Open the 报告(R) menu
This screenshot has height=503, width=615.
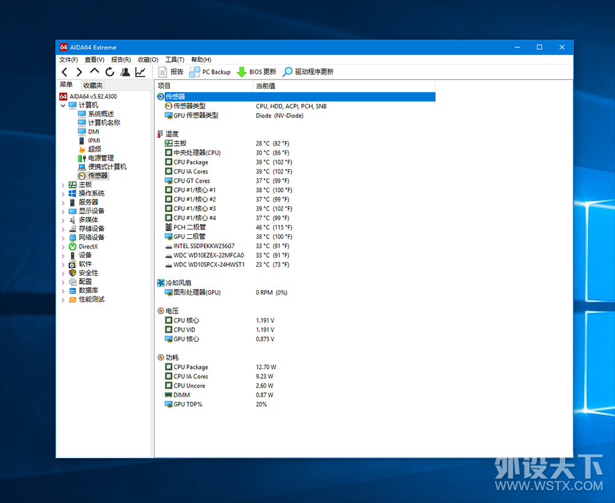pos(121,60)
